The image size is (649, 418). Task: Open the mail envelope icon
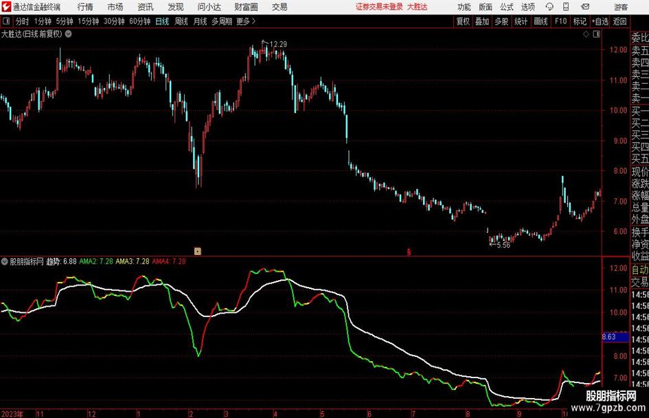click(x=585, y=7)
